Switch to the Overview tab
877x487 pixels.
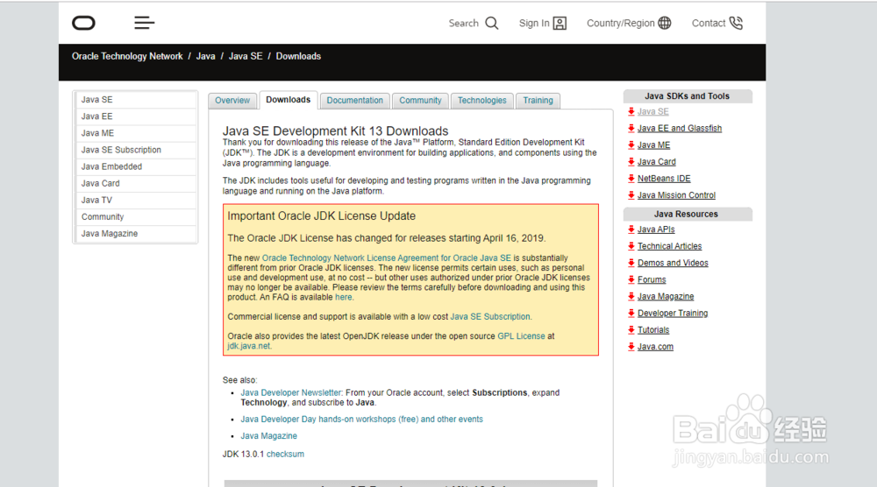(232, 101)
